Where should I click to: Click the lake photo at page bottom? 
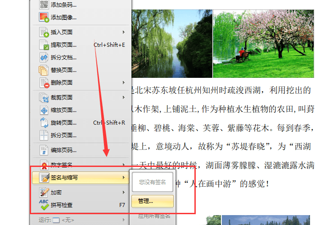pyautogui.click(x=266, y=220)
